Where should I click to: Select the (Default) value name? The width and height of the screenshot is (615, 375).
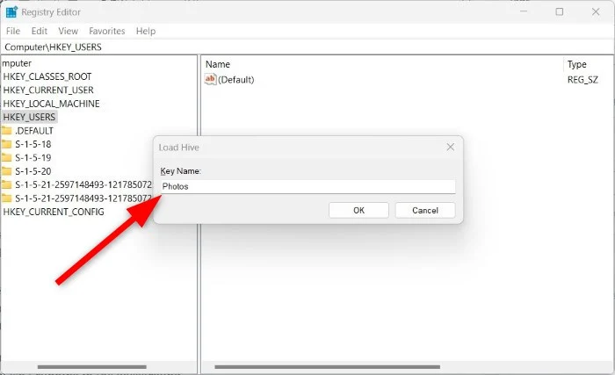pos(236,80)
